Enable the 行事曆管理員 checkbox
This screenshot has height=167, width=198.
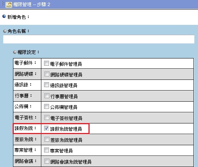coord(47,96)
